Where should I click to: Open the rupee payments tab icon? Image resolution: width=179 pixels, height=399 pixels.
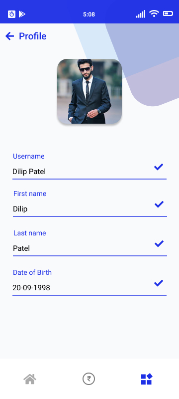(89, 379)
